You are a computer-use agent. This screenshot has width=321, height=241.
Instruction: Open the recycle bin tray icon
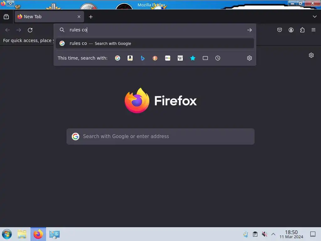coord(246,234)
